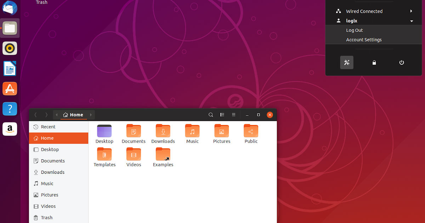Open Account Settings from the user menu
This screenshot has height=223, width=425.
click(364, 40)
